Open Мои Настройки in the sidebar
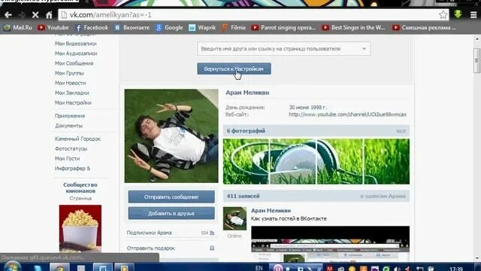The image size is (481, 271). 73,102
